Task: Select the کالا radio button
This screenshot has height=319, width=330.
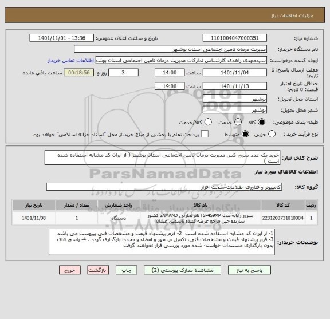Action: pos(261,122)
